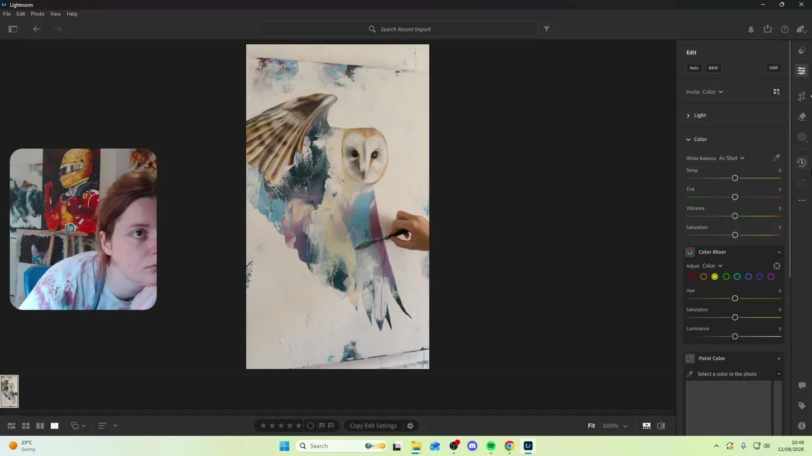Select the Point Color eyedropper

690,374
